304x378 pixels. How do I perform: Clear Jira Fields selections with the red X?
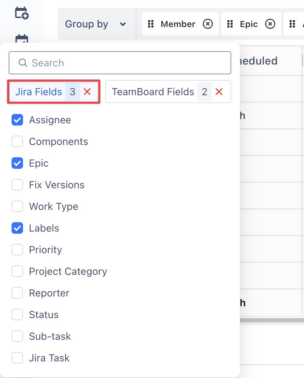(x=87, y=92)
